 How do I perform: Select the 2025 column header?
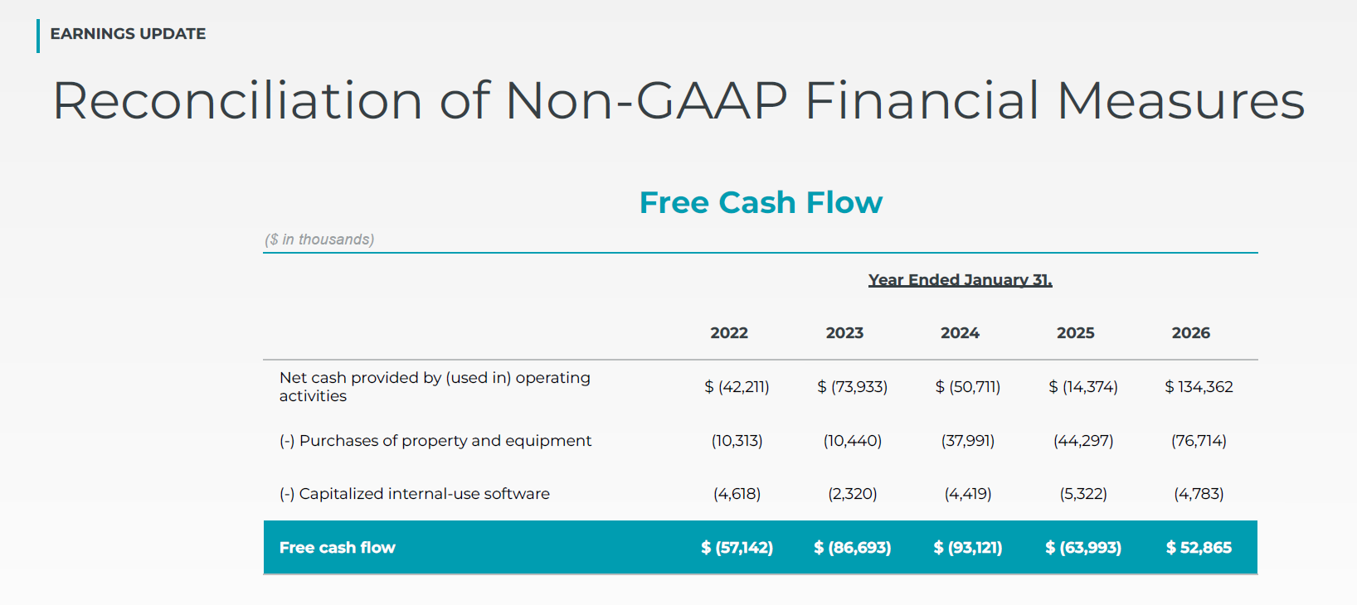[x=1075, y=332]
